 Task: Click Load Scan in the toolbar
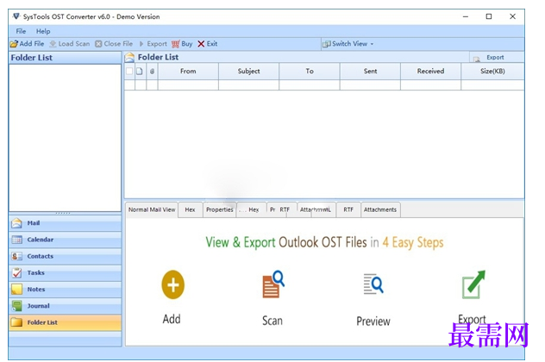(x=70, y=44)
